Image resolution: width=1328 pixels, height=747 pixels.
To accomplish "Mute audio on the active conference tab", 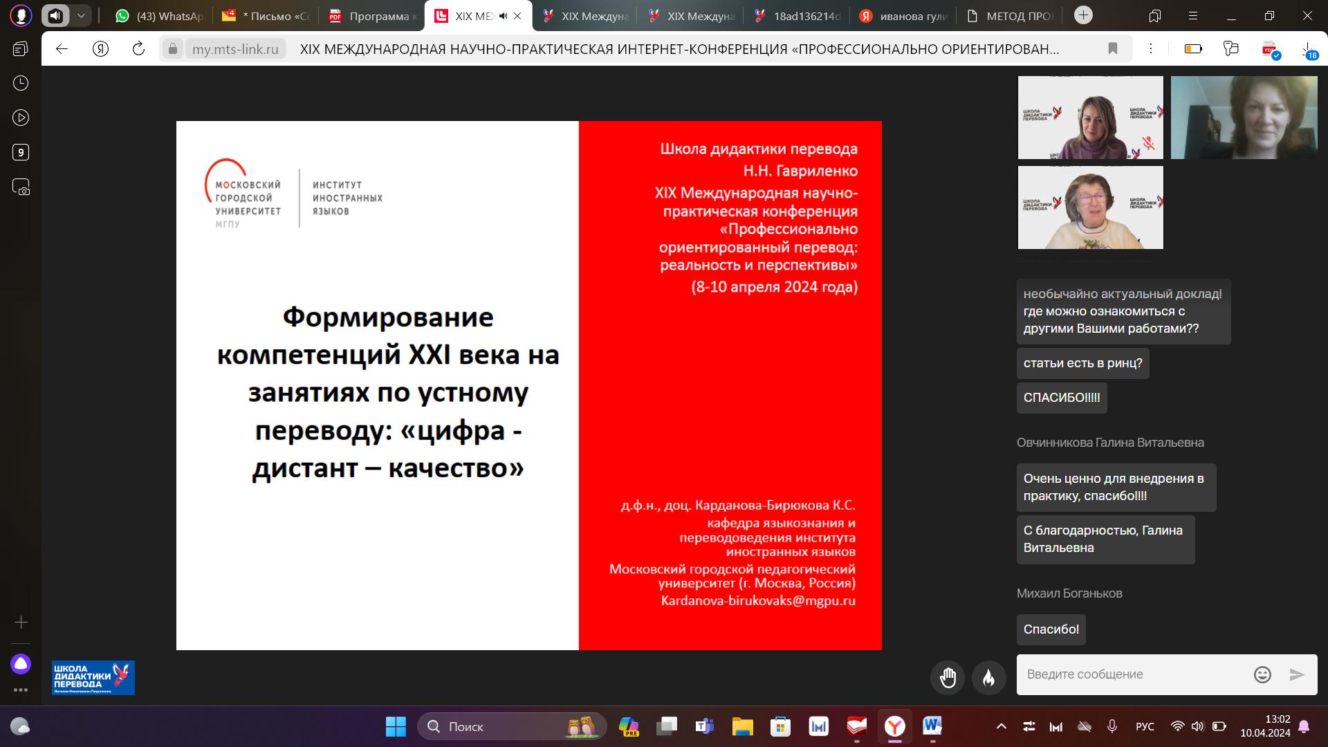I will 503,16.
